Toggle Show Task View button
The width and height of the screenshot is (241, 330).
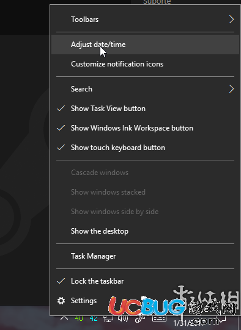[145, 109]
